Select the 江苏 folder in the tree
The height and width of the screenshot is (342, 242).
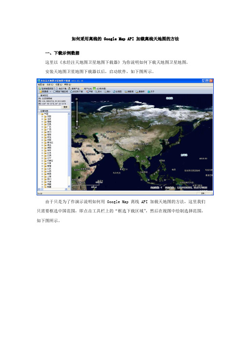[48, 153]
